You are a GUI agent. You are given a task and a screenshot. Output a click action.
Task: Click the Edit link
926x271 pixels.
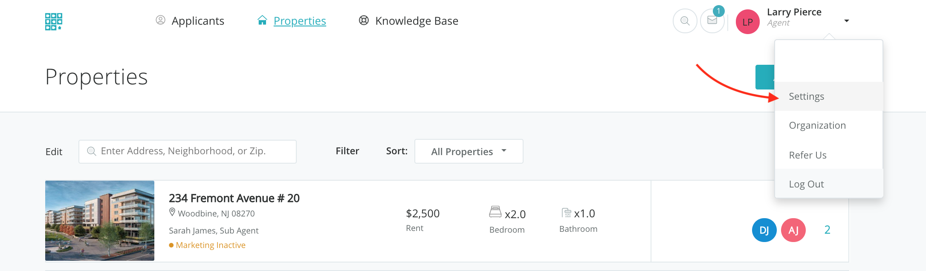[x=54, y=152]
